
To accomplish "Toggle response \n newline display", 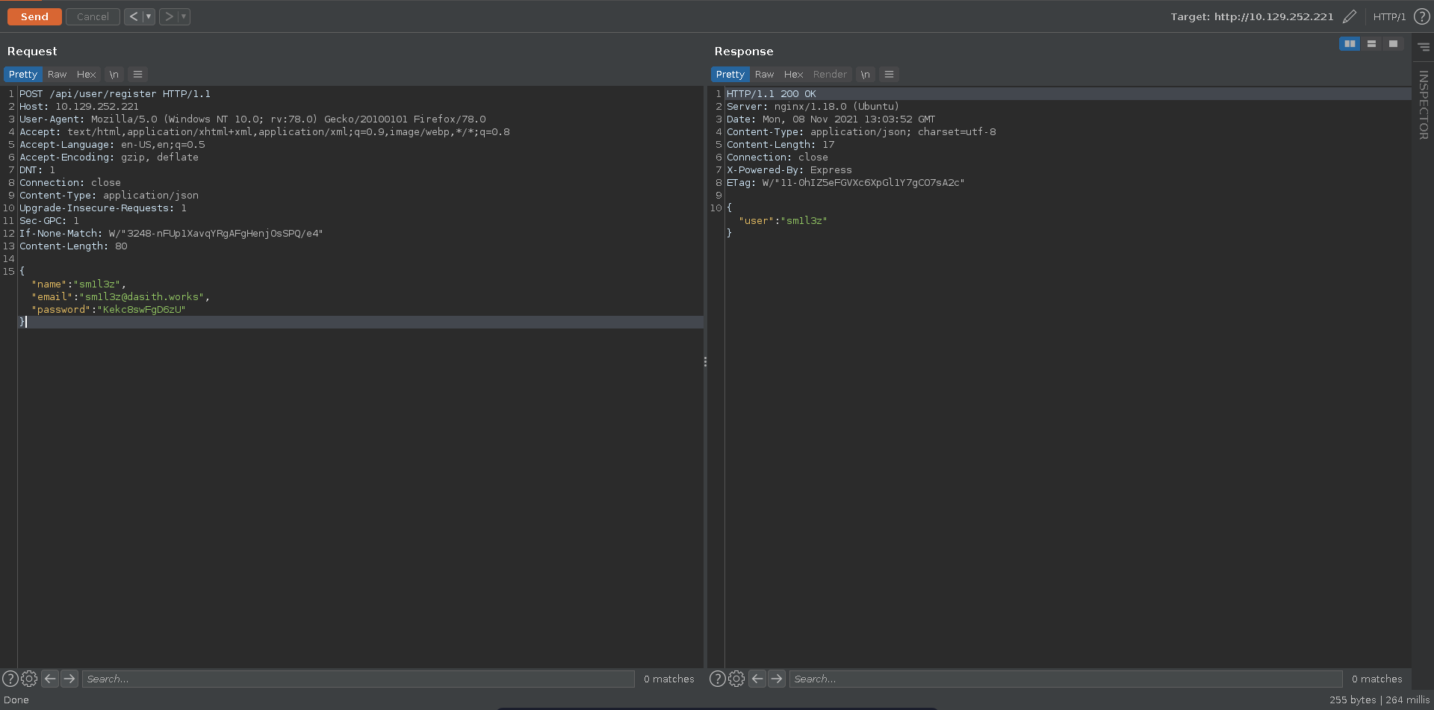I will 865,75.
